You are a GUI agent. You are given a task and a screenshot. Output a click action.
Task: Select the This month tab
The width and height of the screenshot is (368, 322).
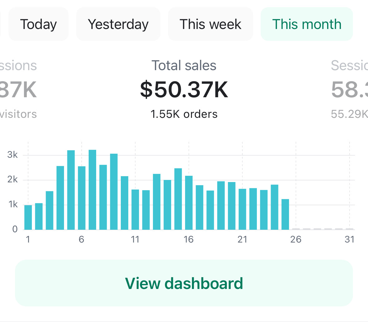pyautogui.click(x=307, y=24)
